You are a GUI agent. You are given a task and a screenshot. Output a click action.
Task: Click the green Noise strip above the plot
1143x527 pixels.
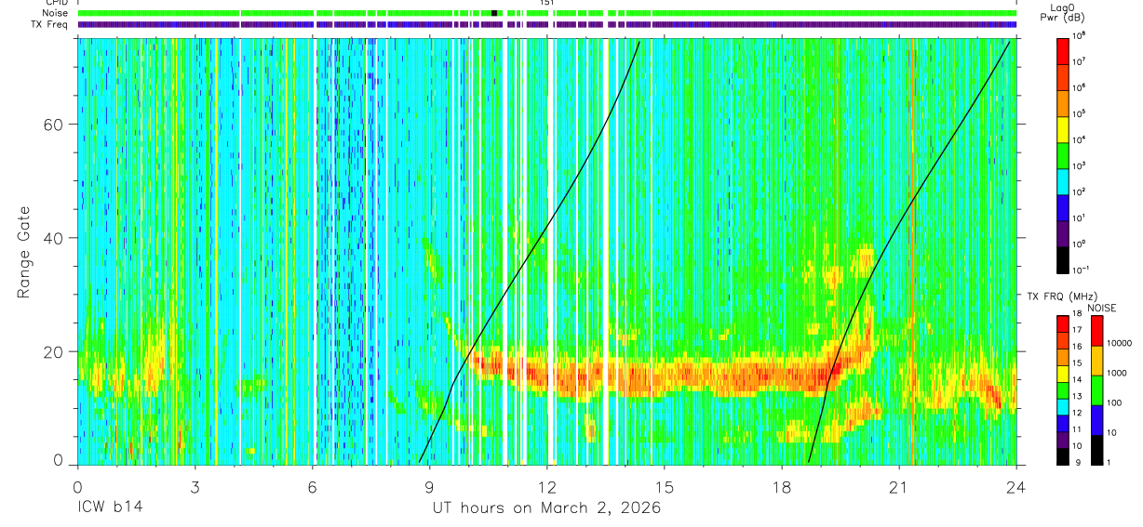pos(546,13)
